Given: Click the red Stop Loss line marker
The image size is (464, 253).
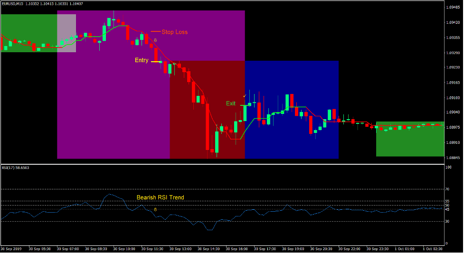Looking at the screenshot, I should pyautogui.click(x=156, y=31).
